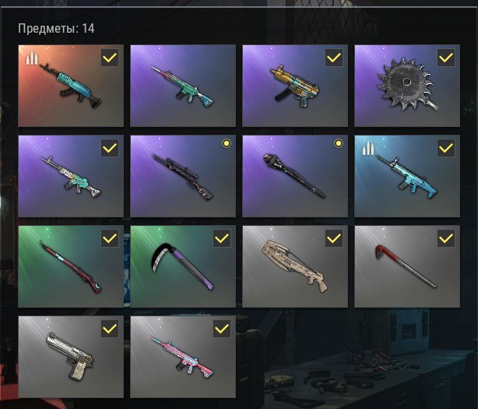The image size is (478, 409).
Task: Select the yellow radio dot on the sniper rifle tile
Action: click(x=227, y=143)
